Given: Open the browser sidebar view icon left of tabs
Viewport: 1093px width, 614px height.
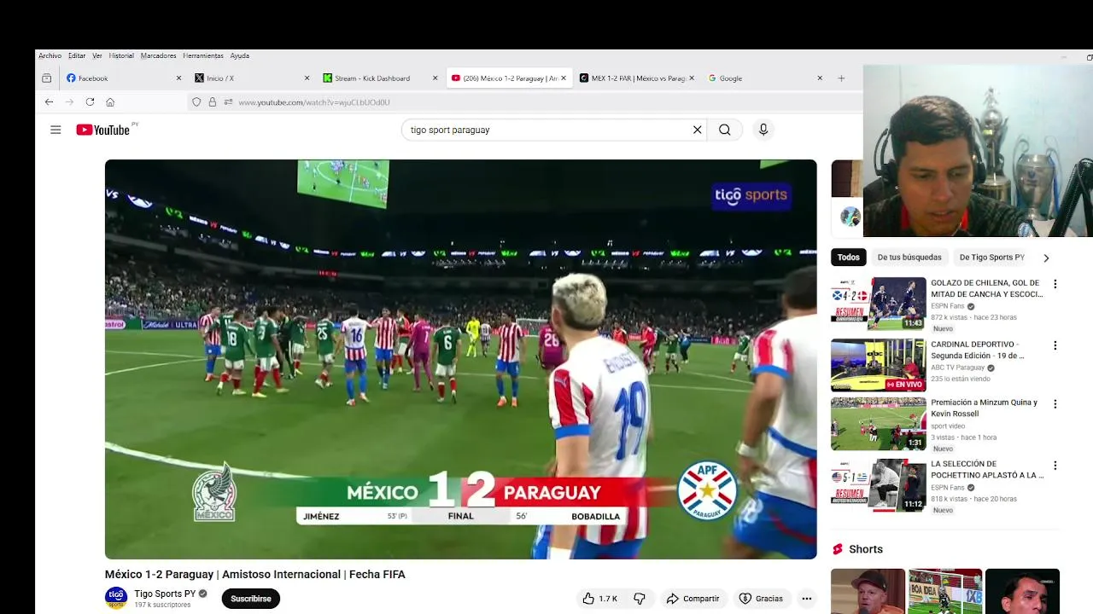Looking at the screenshot, I should (x=47, y=78).
